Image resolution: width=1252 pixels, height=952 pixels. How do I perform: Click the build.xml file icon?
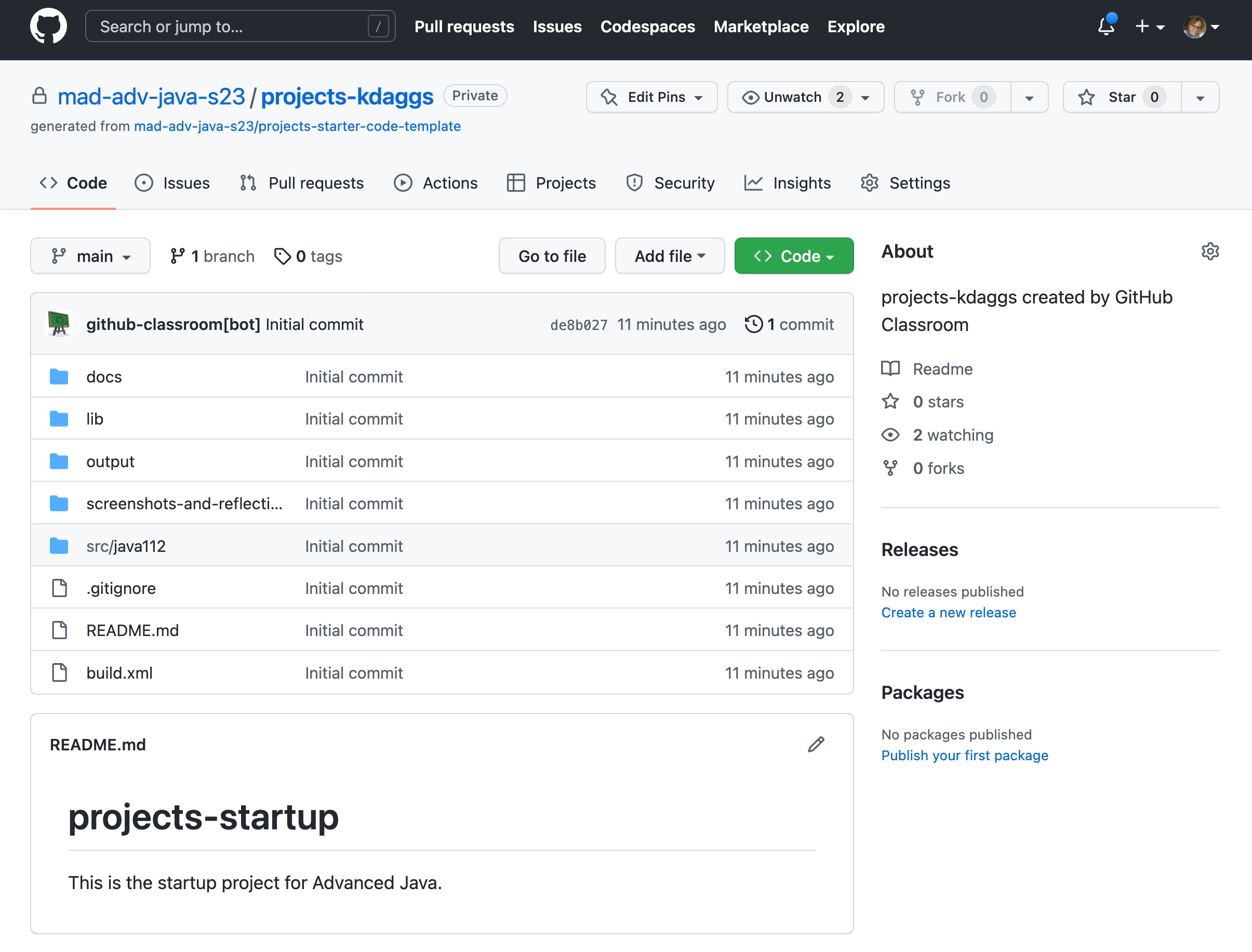tap(60, 672)
